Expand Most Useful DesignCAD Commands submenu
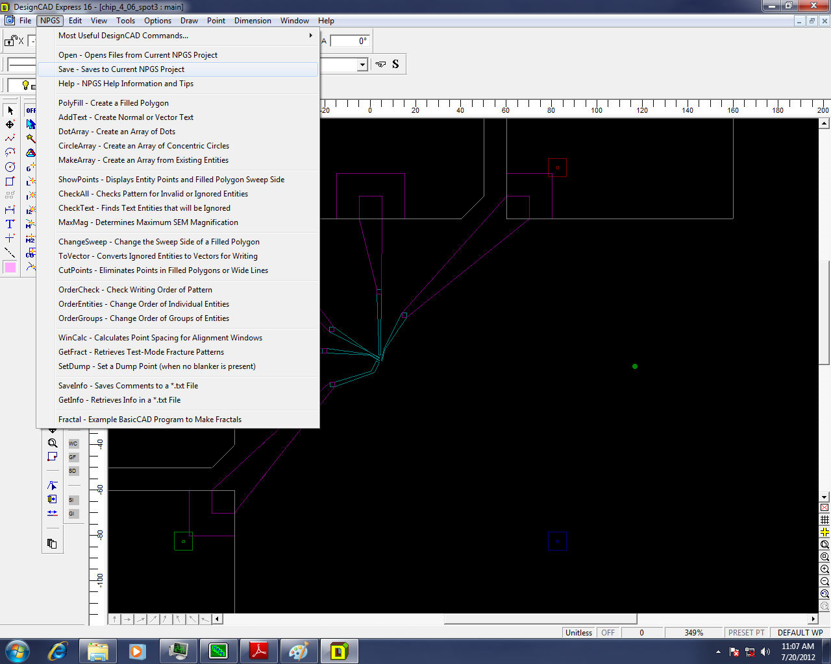 pos(179,36)
